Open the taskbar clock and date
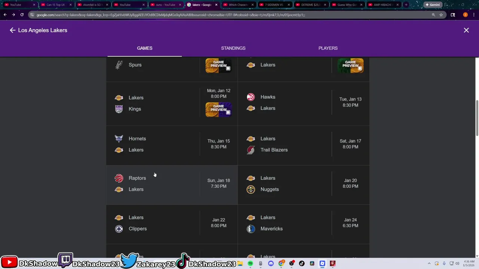 469,264
